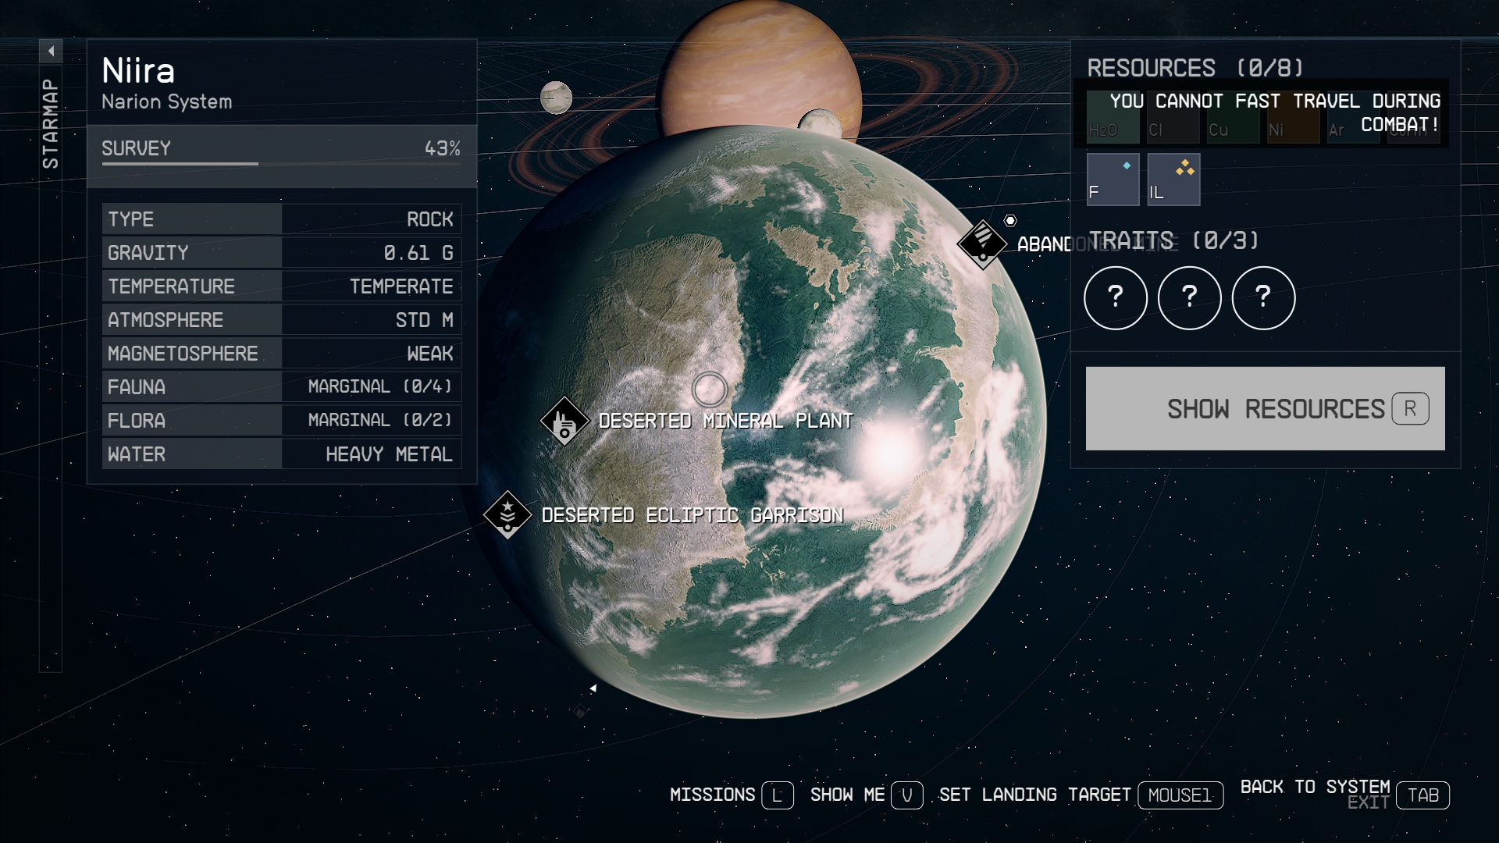Image resolution: width=1499 pixels, height=843 pixels.
Task: Open the second unknown trait circle
Action: [x=1189, y=297]
